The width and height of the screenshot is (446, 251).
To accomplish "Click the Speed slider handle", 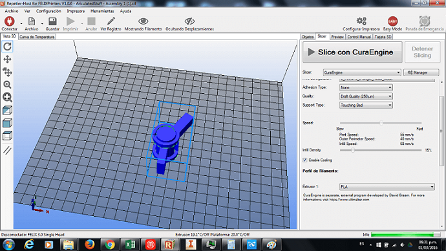I will pyautogui.click(x=381, y=123).
